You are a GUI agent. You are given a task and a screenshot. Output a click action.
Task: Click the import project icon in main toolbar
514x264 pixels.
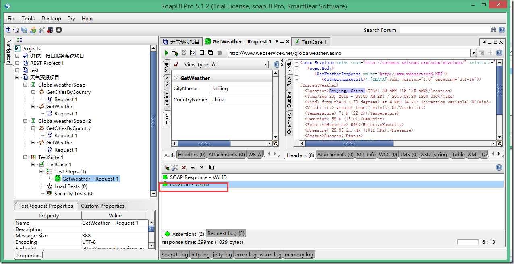pyautogui.click(x=16, y=30)
